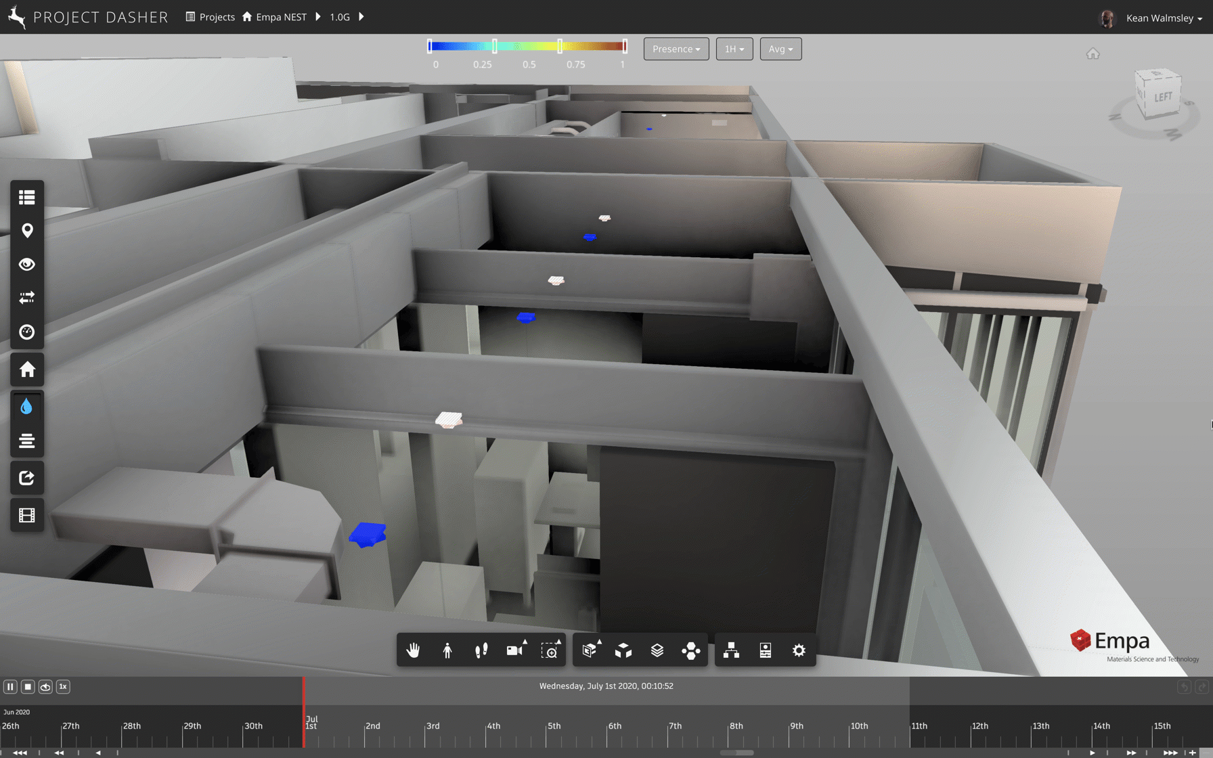1213x758 pixels.
Task: Expand the Avg aggregation dropdown
Action: 780,49
